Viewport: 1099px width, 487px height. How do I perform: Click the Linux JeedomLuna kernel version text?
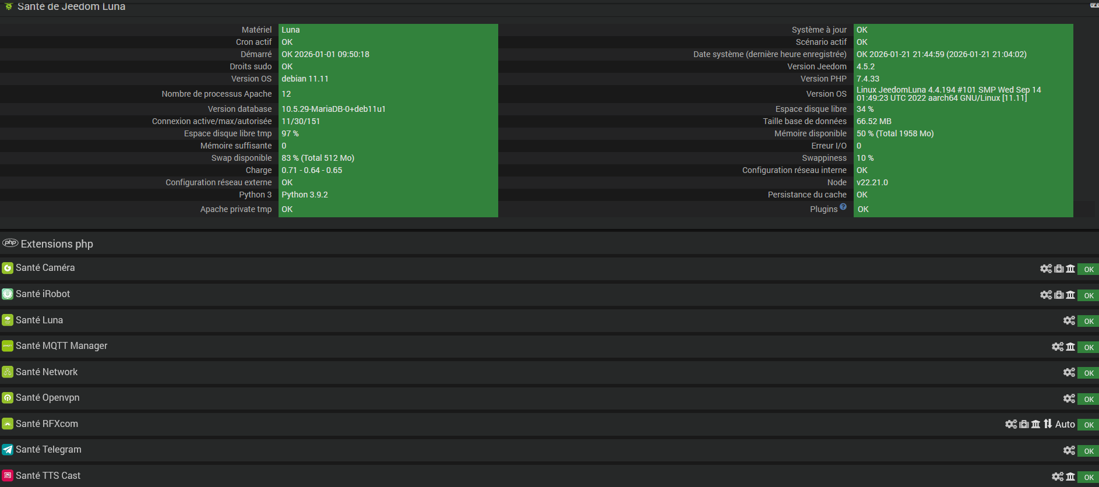pyautogui.click(x=949, y=94)
